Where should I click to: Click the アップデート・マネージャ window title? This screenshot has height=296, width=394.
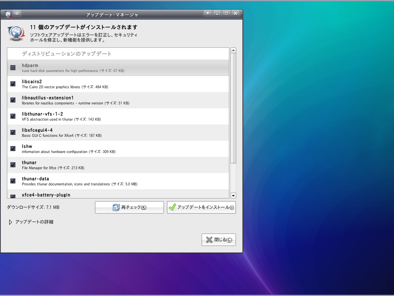click(x=112, y=15)
